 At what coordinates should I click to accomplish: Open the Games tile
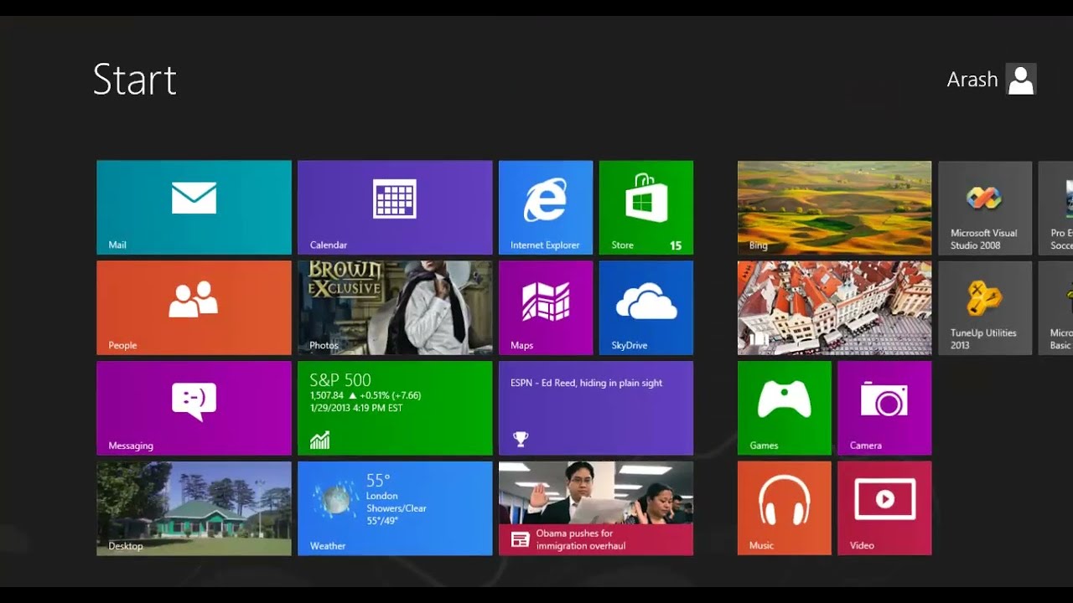[785, 408]
